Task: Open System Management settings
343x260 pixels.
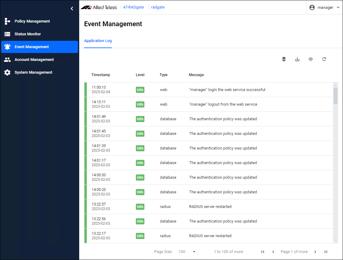Action: click(33, 72)
